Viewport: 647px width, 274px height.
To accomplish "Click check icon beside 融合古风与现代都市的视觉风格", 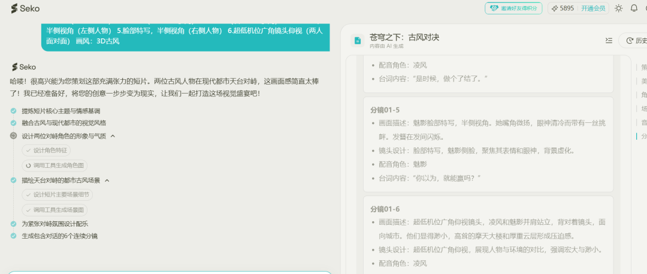I will (x=14, y=123).
